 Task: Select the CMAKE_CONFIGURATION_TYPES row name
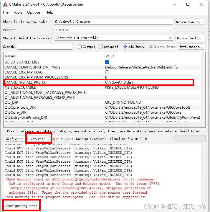click(x=32, y=67)
